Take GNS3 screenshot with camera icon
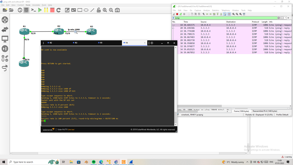This screenshot has width=293, height=165. pos(117,10)
